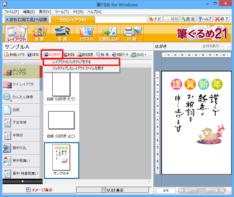Open the ファイル(F) menu
This screenshot has width=234, height=197.
11,12
